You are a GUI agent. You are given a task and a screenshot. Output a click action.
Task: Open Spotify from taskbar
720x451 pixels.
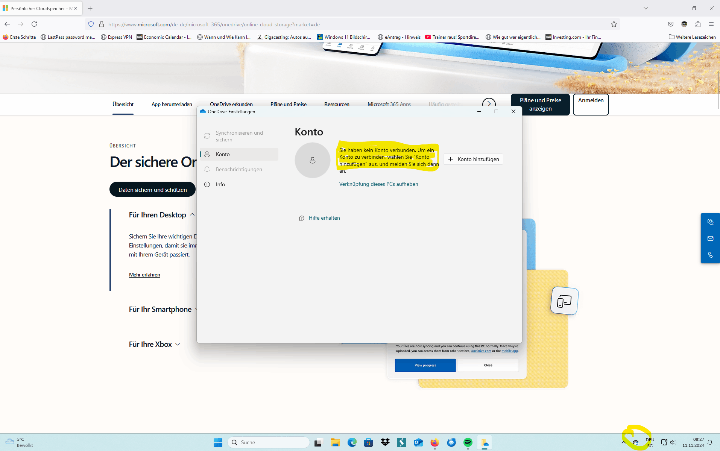pyautogui.click(x=468, y=442)
